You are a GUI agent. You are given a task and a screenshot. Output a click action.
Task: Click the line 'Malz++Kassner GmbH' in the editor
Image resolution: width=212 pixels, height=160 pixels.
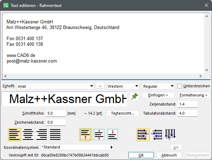[30, 22]
